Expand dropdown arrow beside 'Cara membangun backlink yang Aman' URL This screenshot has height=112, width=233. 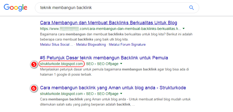(121, 94)
